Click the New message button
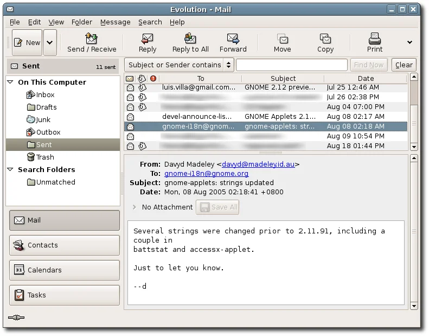 tap(27, 42)
